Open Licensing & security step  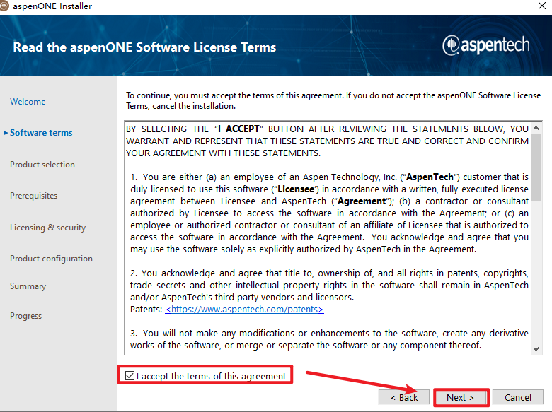(47, 228)
